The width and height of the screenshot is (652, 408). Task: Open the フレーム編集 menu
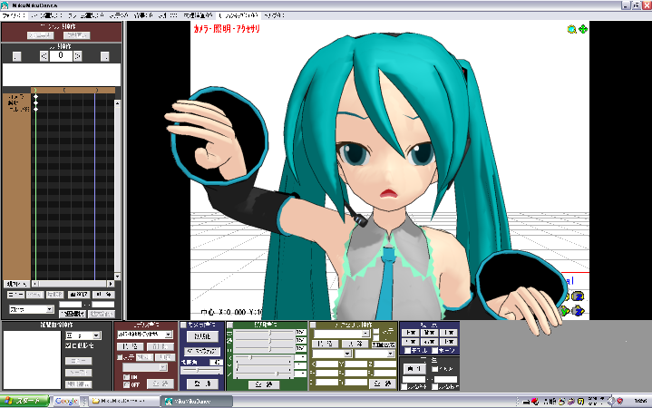(x=85, y=15)
